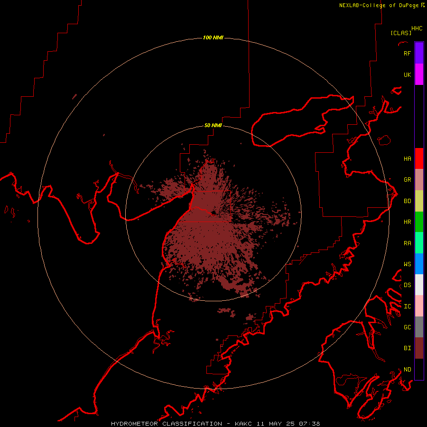Click the DS white legend swatch
The height and width of the screenshot is (427, 427).
tap(419, 285)
